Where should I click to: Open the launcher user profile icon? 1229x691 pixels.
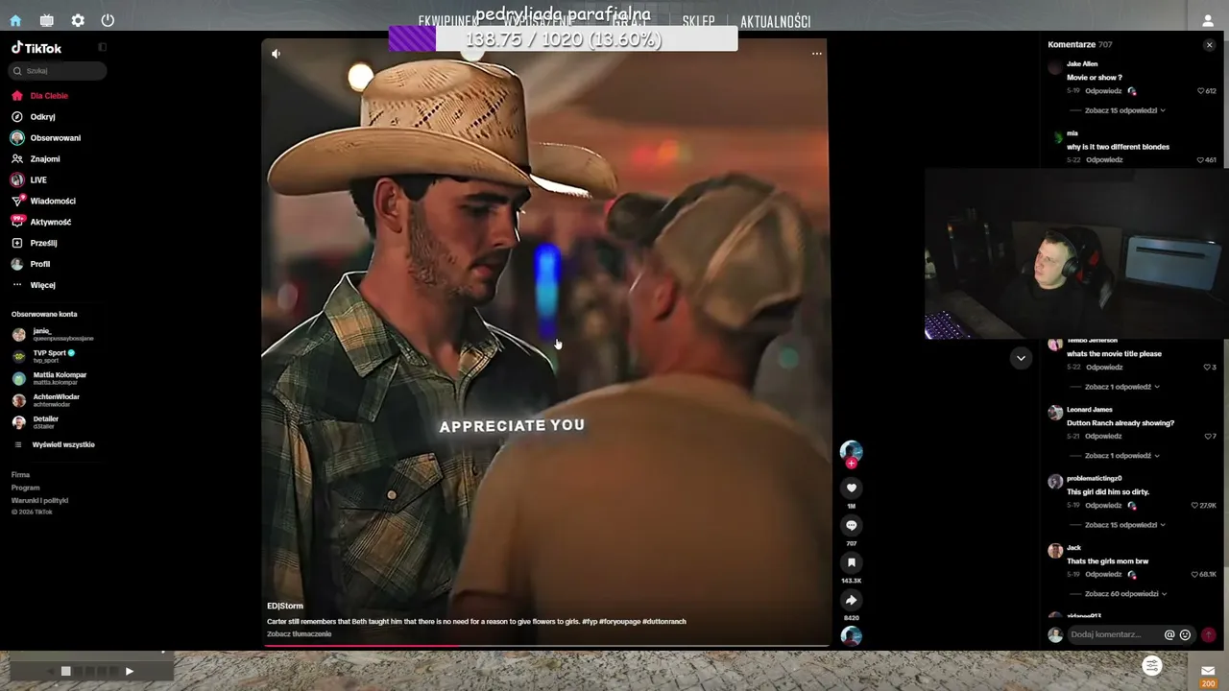[x=1208, y=20]
